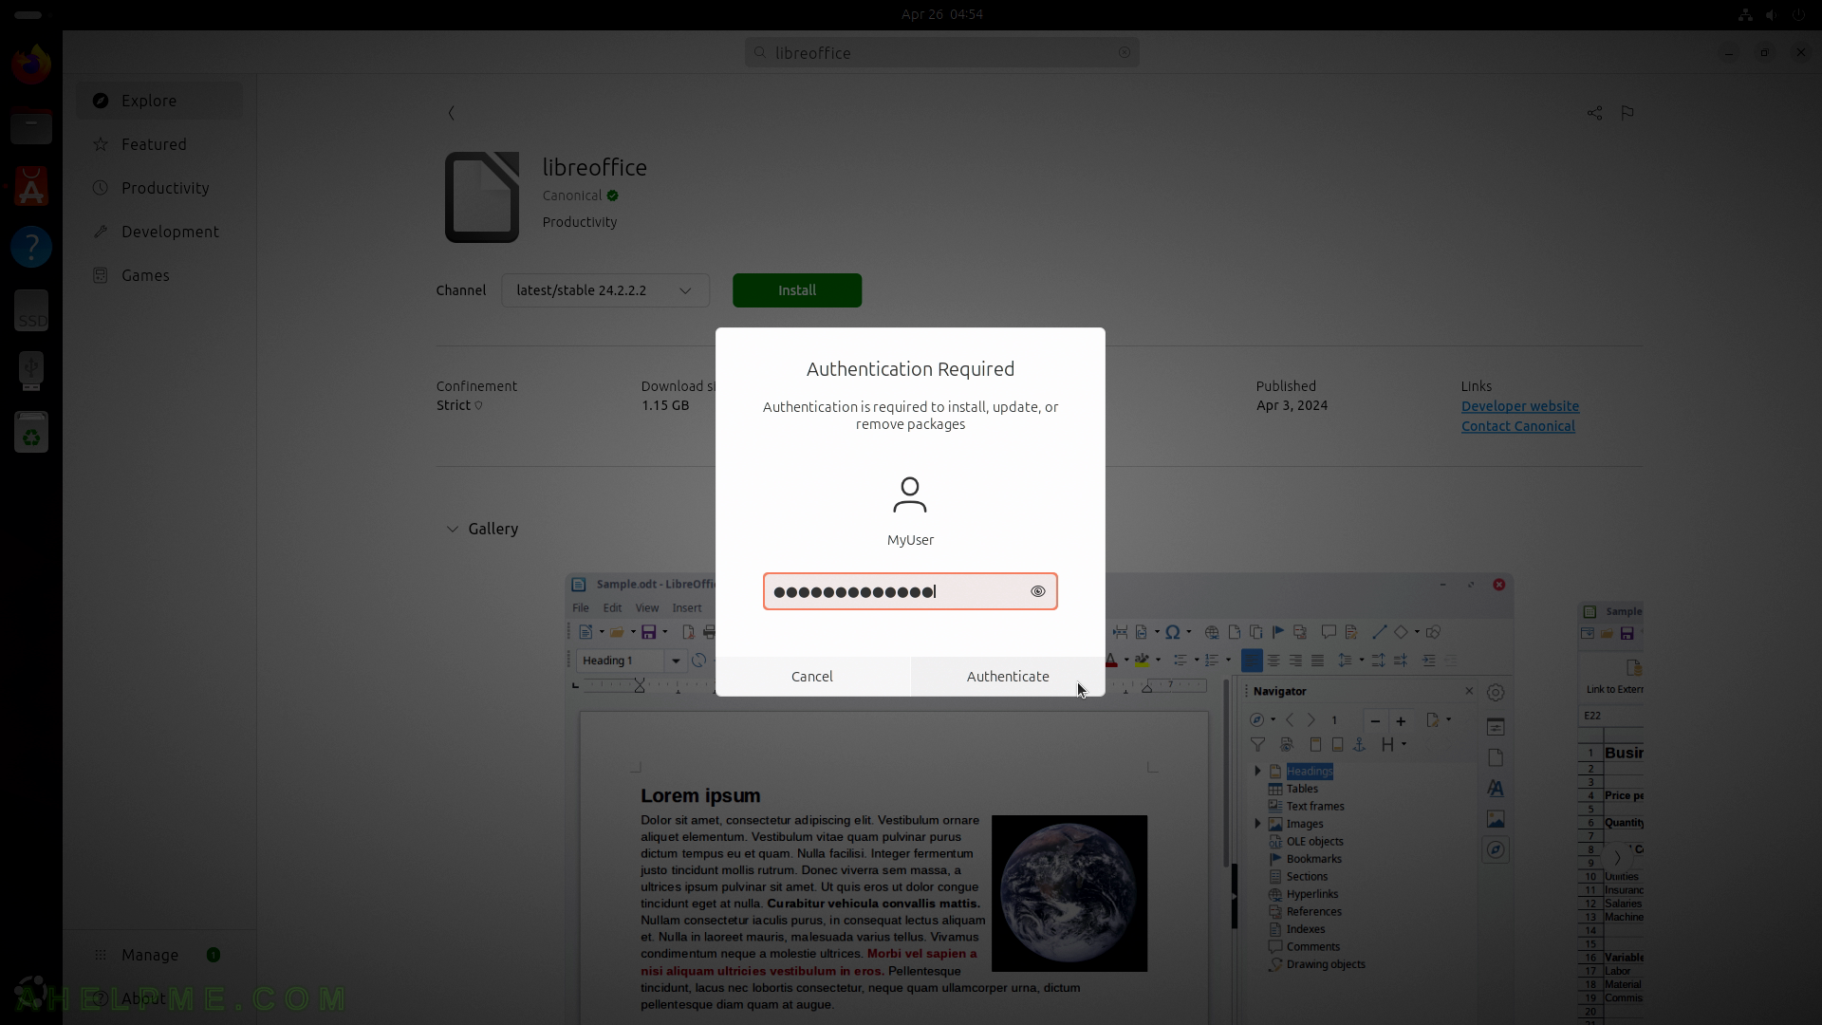Open the SSD drive dock icon
This screenshot has height=1025, width=1822.
pos(31,311)
